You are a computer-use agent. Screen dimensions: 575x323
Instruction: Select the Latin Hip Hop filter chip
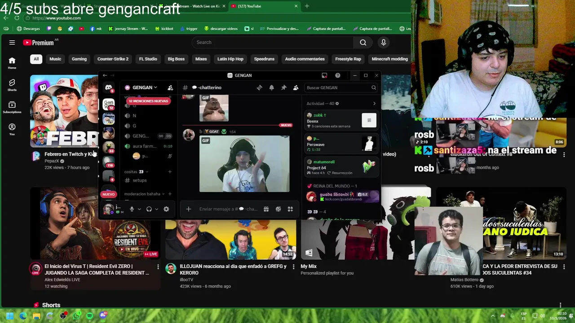(x=230, y=59)
